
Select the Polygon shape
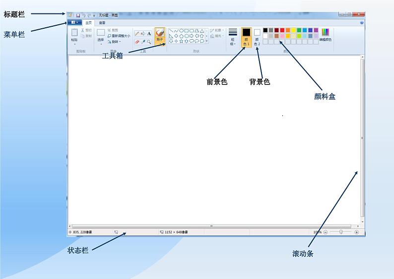tap(197, 31)
